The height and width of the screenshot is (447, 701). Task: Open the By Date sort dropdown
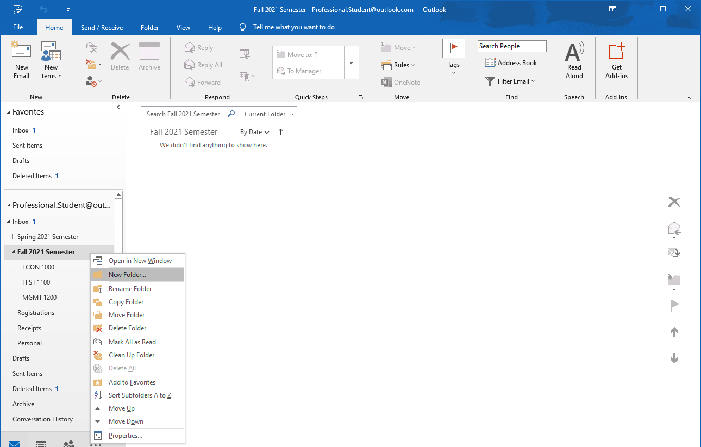coord(255,132)
